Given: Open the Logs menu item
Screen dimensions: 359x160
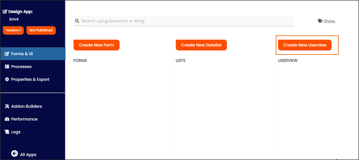Looking at the screenshot, I should tap(33, 132).
